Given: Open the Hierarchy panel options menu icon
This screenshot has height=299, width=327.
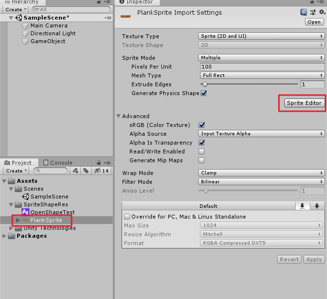Looking at the screenshot, I should pos(107,2).
